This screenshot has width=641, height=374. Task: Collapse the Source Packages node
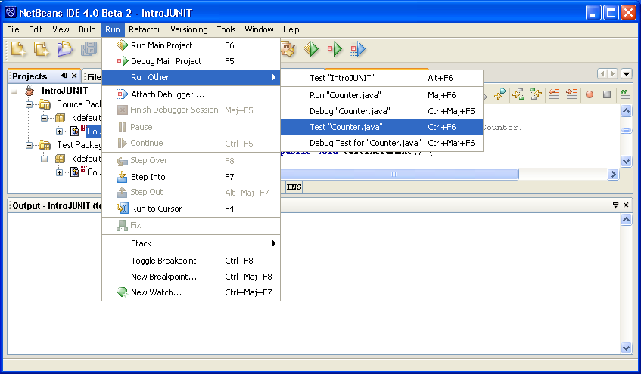tap(29, 104)
